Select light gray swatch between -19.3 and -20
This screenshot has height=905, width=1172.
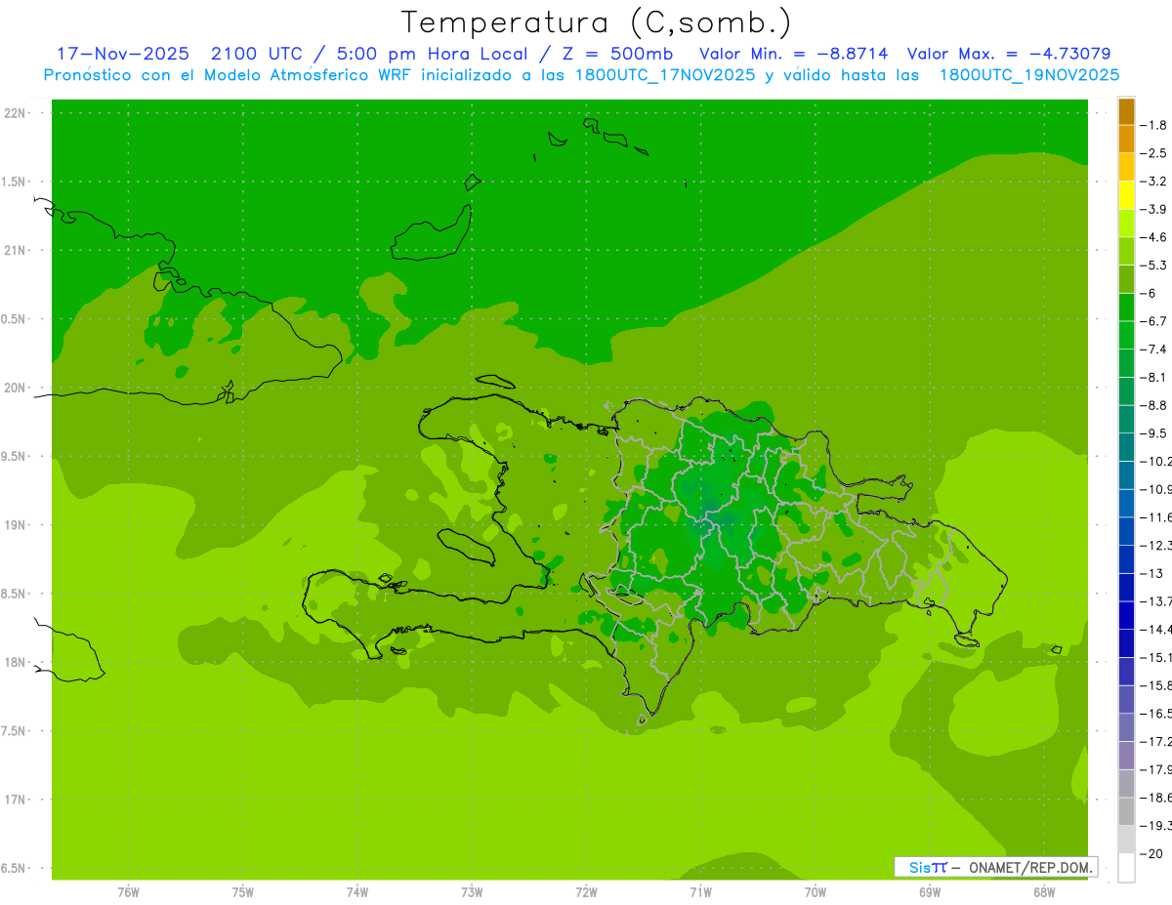click(1126, 840)
